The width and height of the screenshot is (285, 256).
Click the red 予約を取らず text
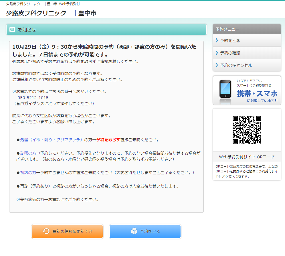[108, 139]
